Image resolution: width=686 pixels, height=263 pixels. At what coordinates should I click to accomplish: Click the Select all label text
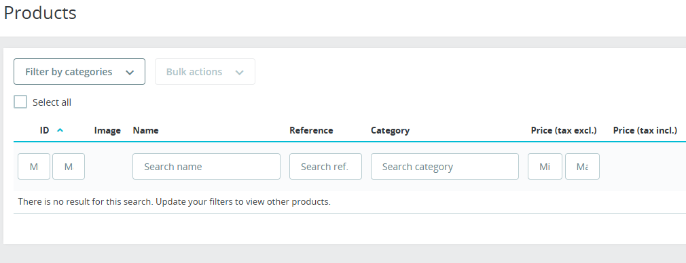point(52,102)
